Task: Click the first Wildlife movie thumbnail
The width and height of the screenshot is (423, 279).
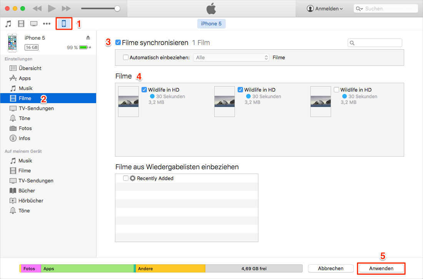Action: pos(128,102)
